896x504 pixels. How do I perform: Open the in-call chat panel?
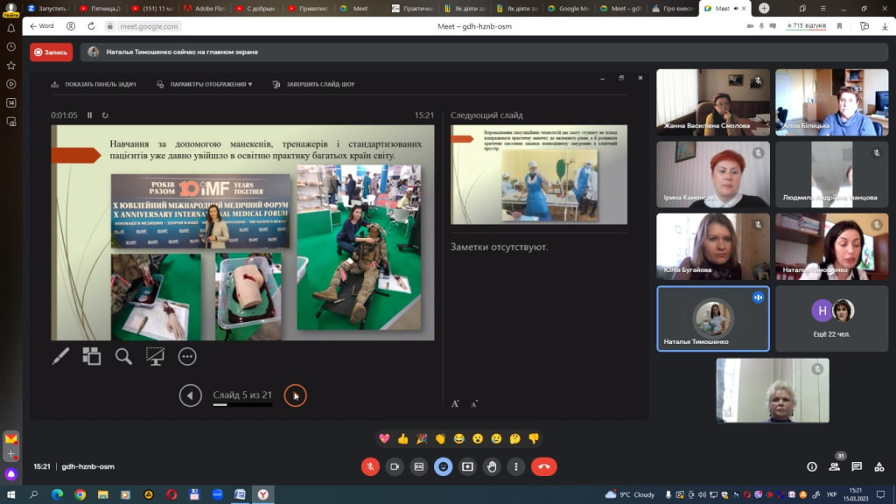(857, 467)
